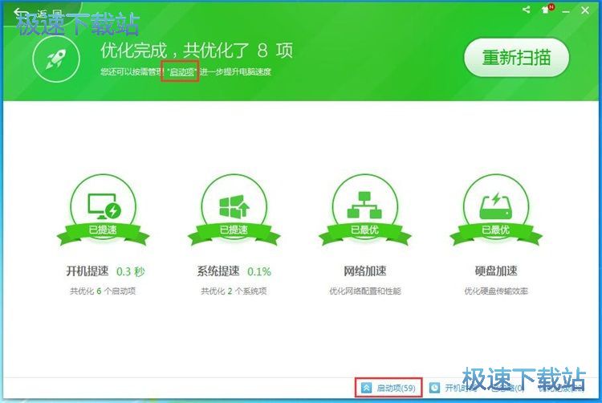This screenshot has height=403, width=602.
Task: Click the 系统提速 Windows logo icon
Action: pyautogui.click(x=234, y=206)
